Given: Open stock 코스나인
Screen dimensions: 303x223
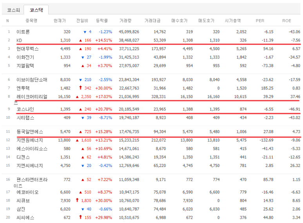Looking at the screenshot, I should (x=25, y=109).
